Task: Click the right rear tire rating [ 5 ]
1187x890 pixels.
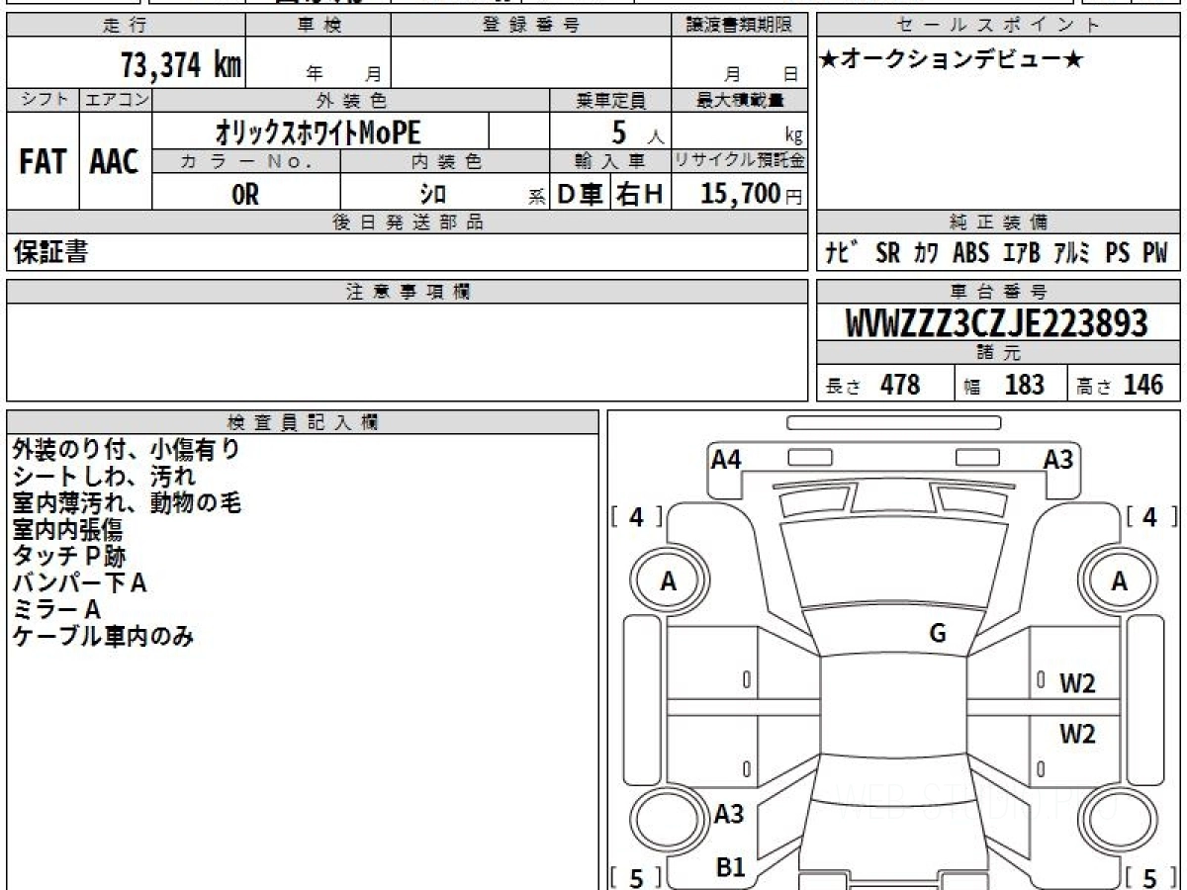Action: click(x=1150, y=877)
